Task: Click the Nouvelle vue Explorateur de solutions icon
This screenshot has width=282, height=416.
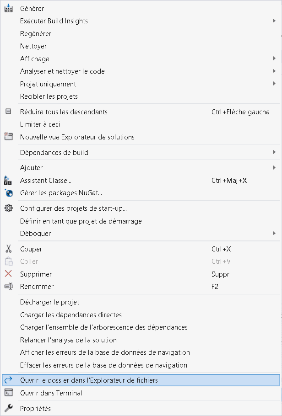Action: click(x=9, y=137)
